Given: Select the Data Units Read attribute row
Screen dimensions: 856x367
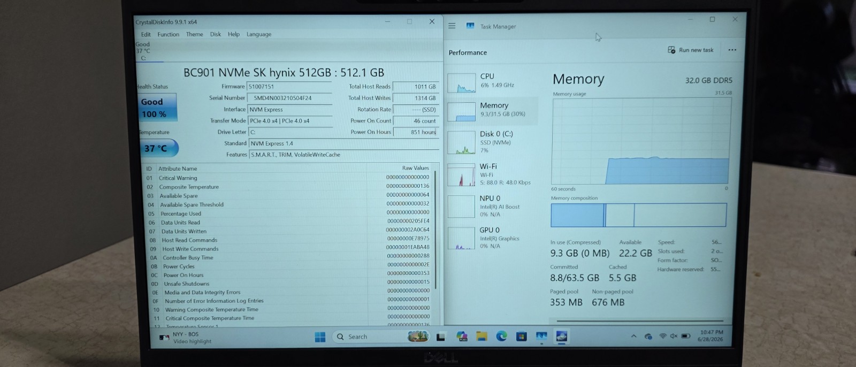Looking at the screenshot, I should 288,222.
